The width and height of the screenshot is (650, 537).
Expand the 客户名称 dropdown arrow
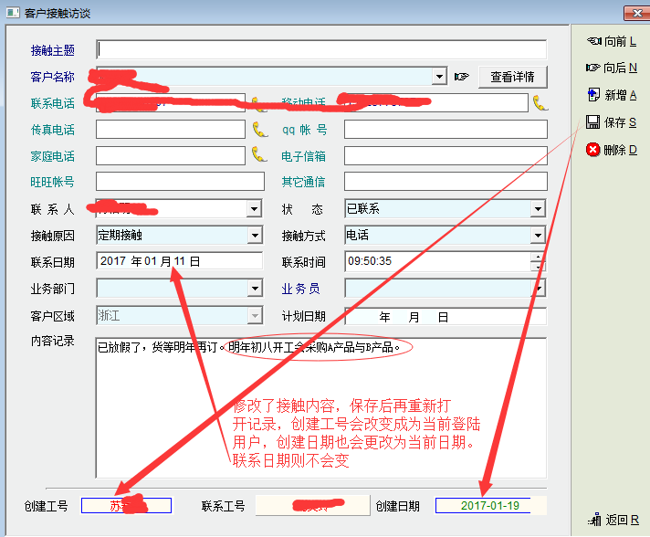[x=439, y=77]
